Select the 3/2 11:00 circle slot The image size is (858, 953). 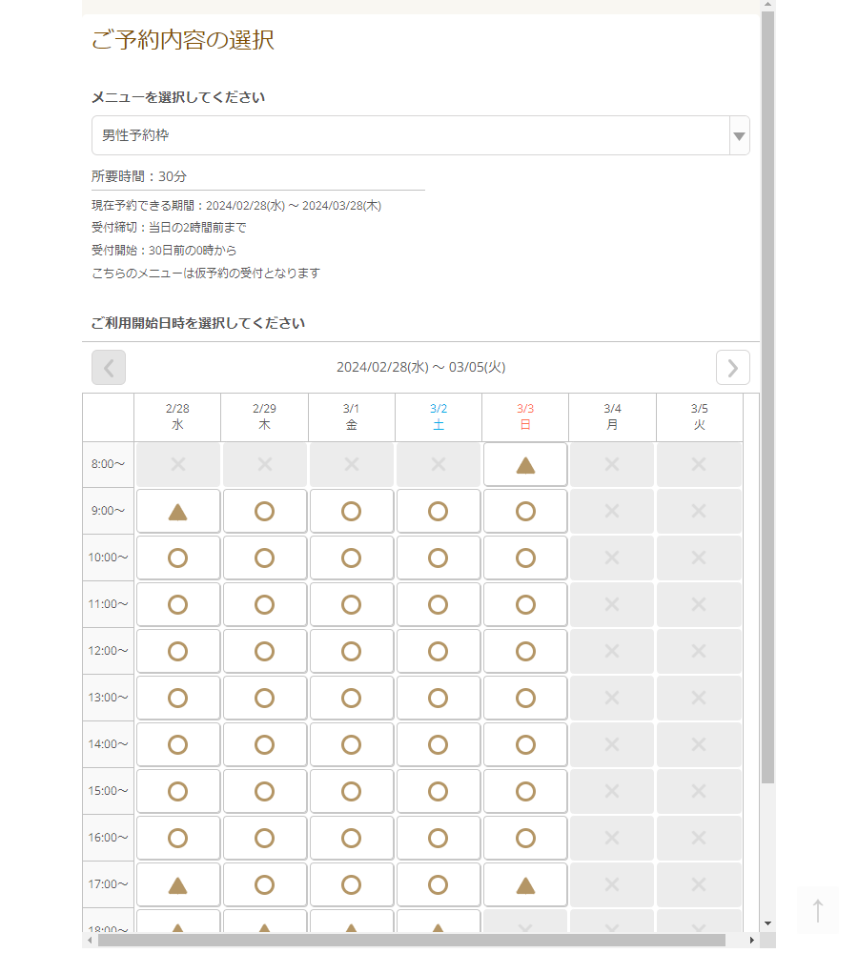pyautogui.click(x=438, y=605)
